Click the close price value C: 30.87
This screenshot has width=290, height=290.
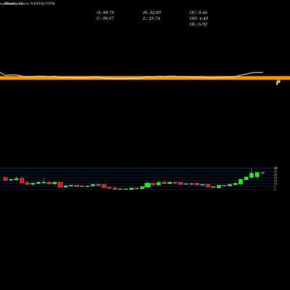pyautogui.click(x=105, y=19)
